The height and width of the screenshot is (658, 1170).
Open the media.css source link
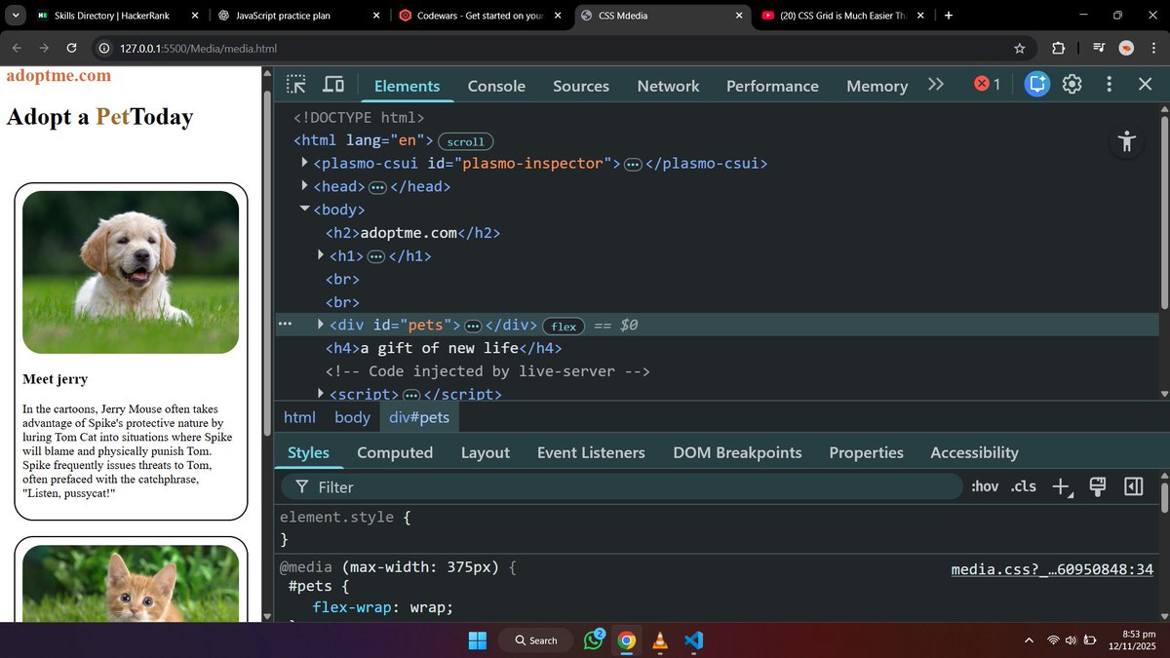point(1051,569)
